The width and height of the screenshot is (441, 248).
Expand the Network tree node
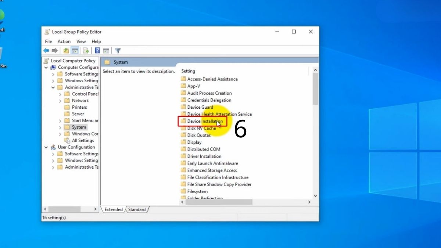click(60, 101)
